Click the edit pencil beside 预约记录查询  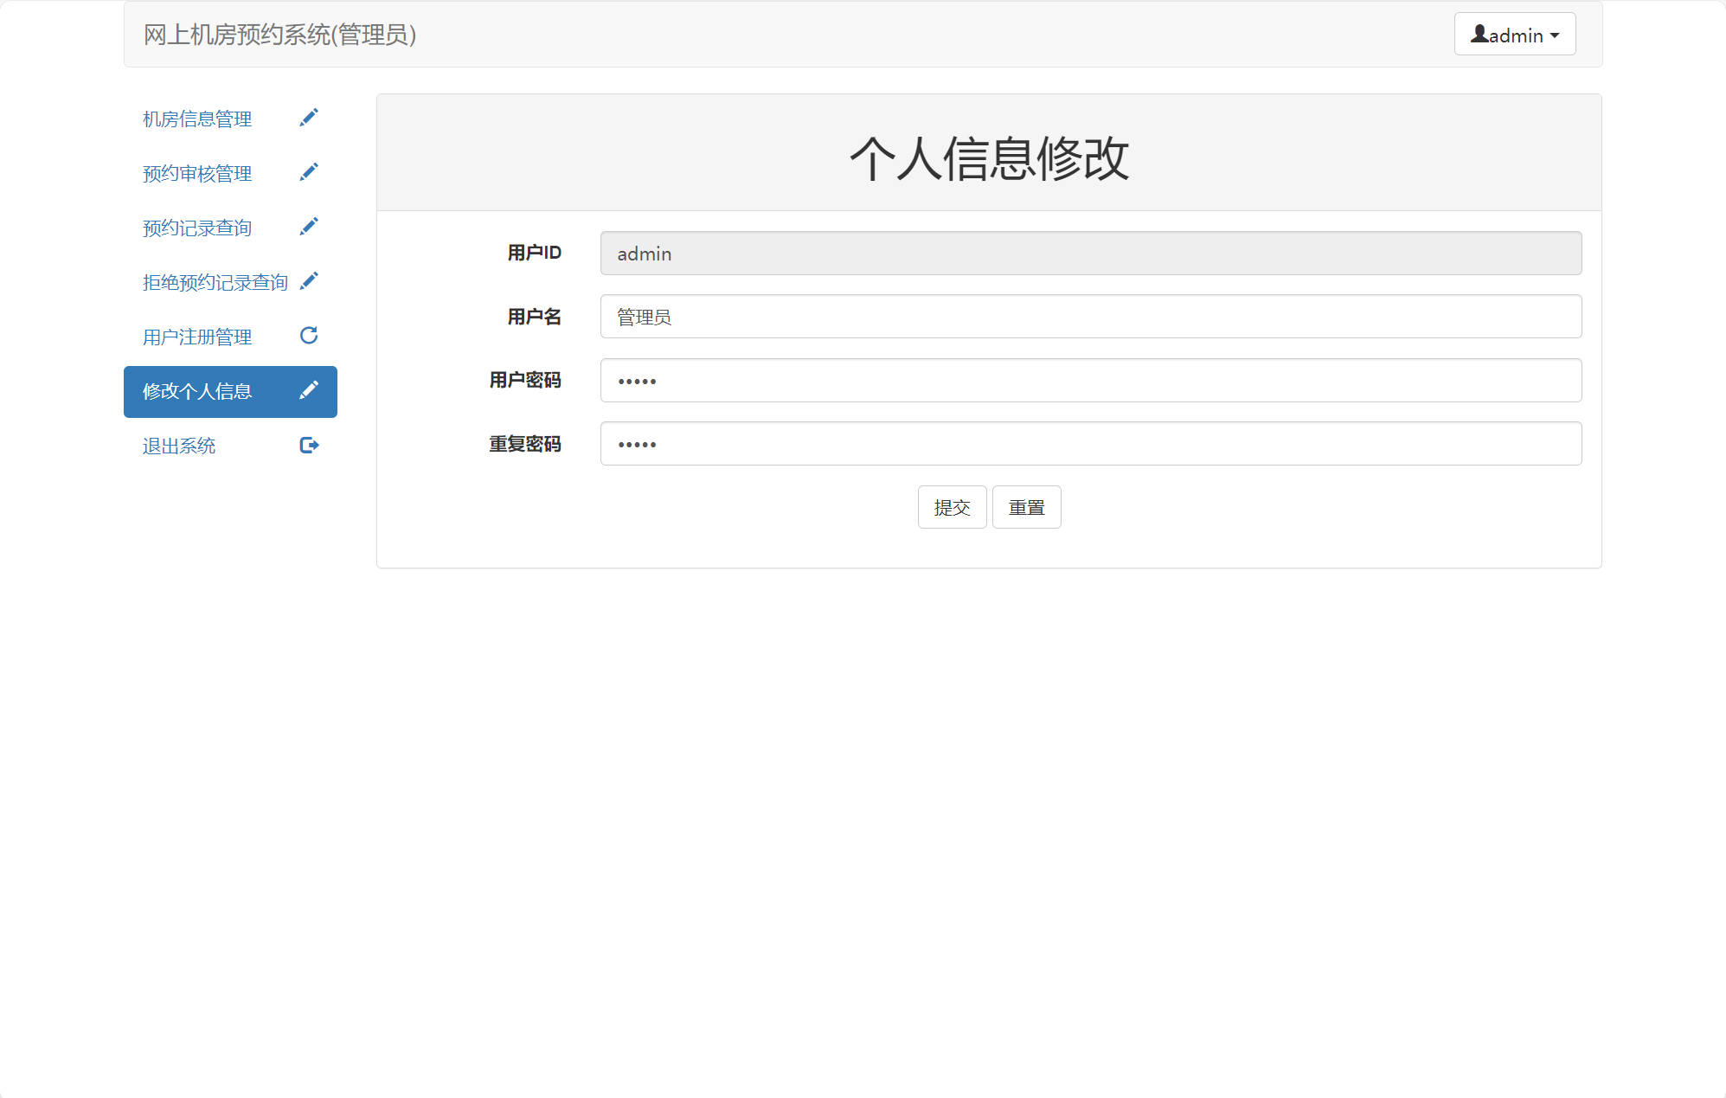309,226
